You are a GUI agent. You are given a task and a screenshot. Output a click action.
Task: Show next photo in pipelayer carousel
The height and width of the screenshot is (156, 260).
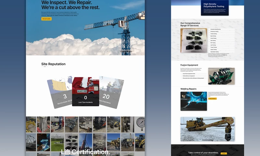(233, 129)
